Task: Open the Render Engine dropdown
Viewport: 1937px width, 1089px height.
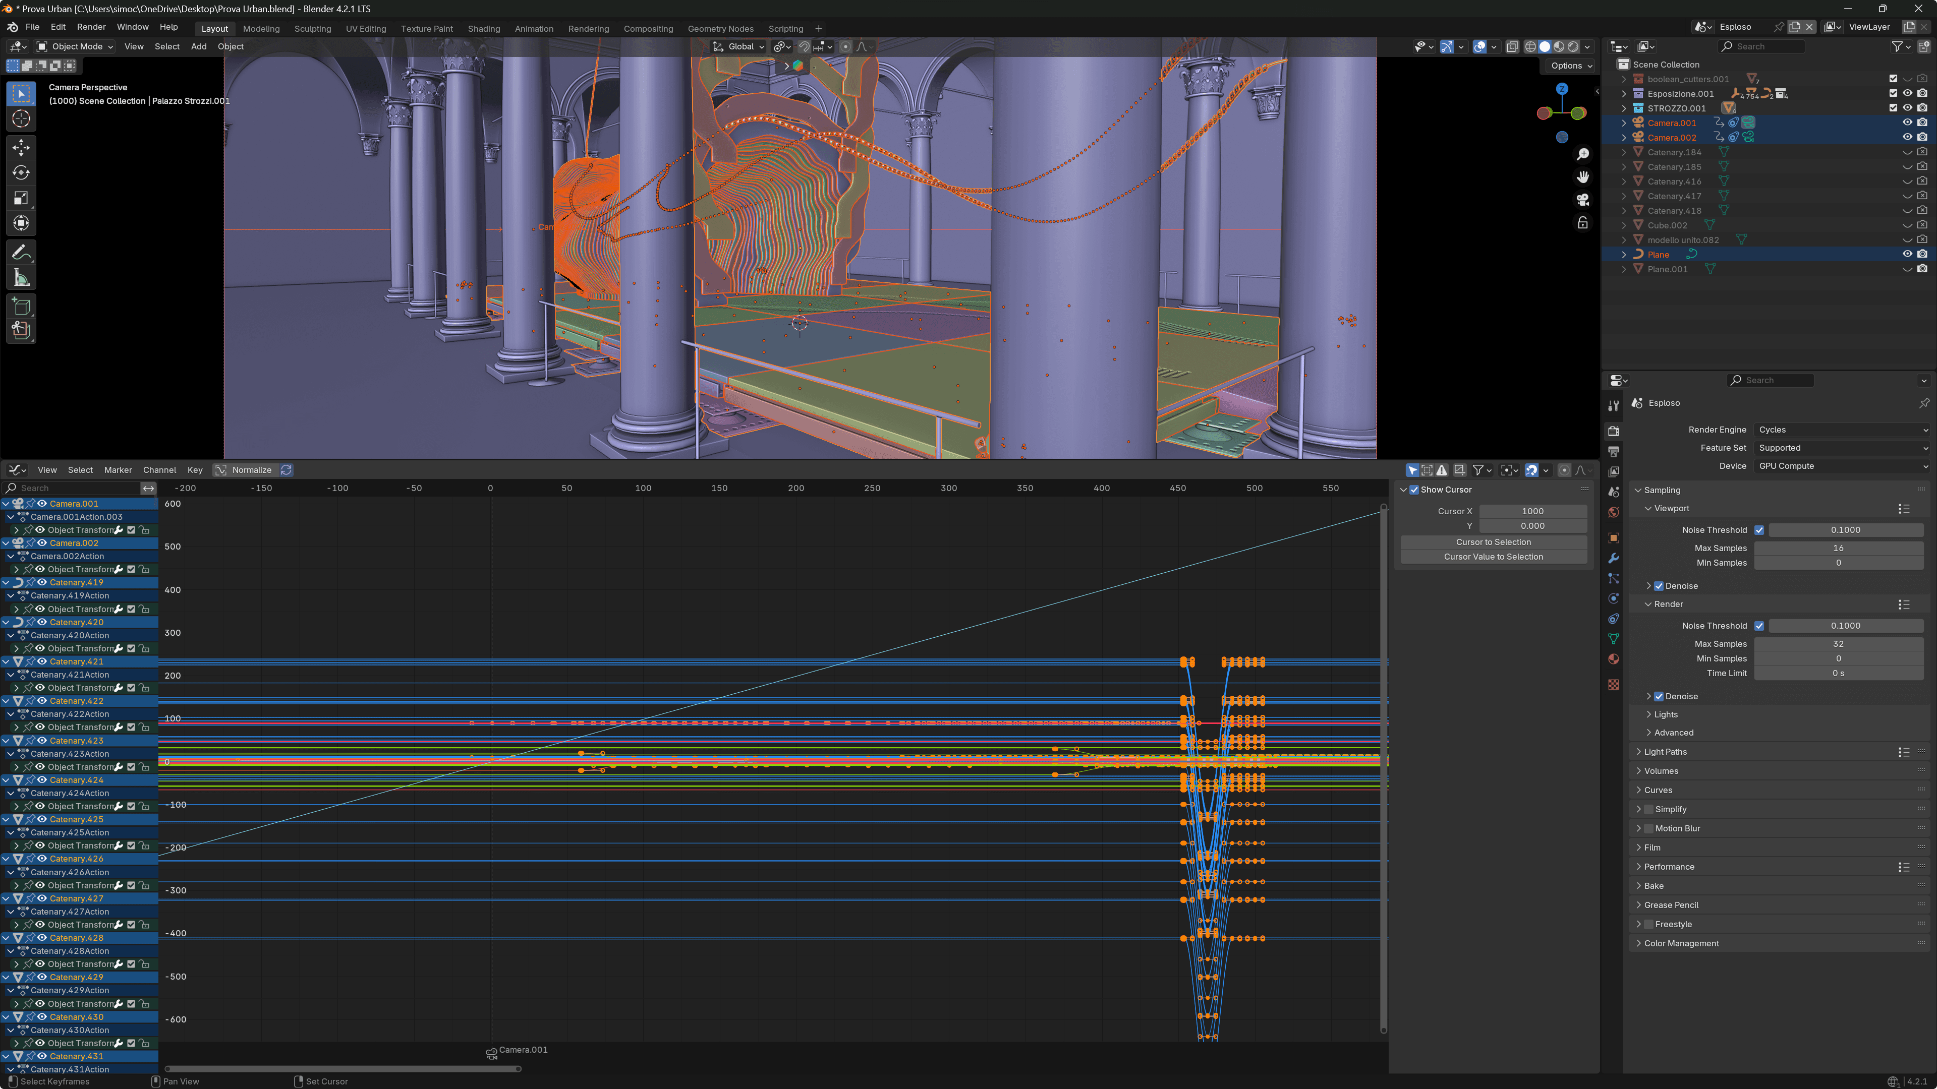Action: click(1842, 430)
